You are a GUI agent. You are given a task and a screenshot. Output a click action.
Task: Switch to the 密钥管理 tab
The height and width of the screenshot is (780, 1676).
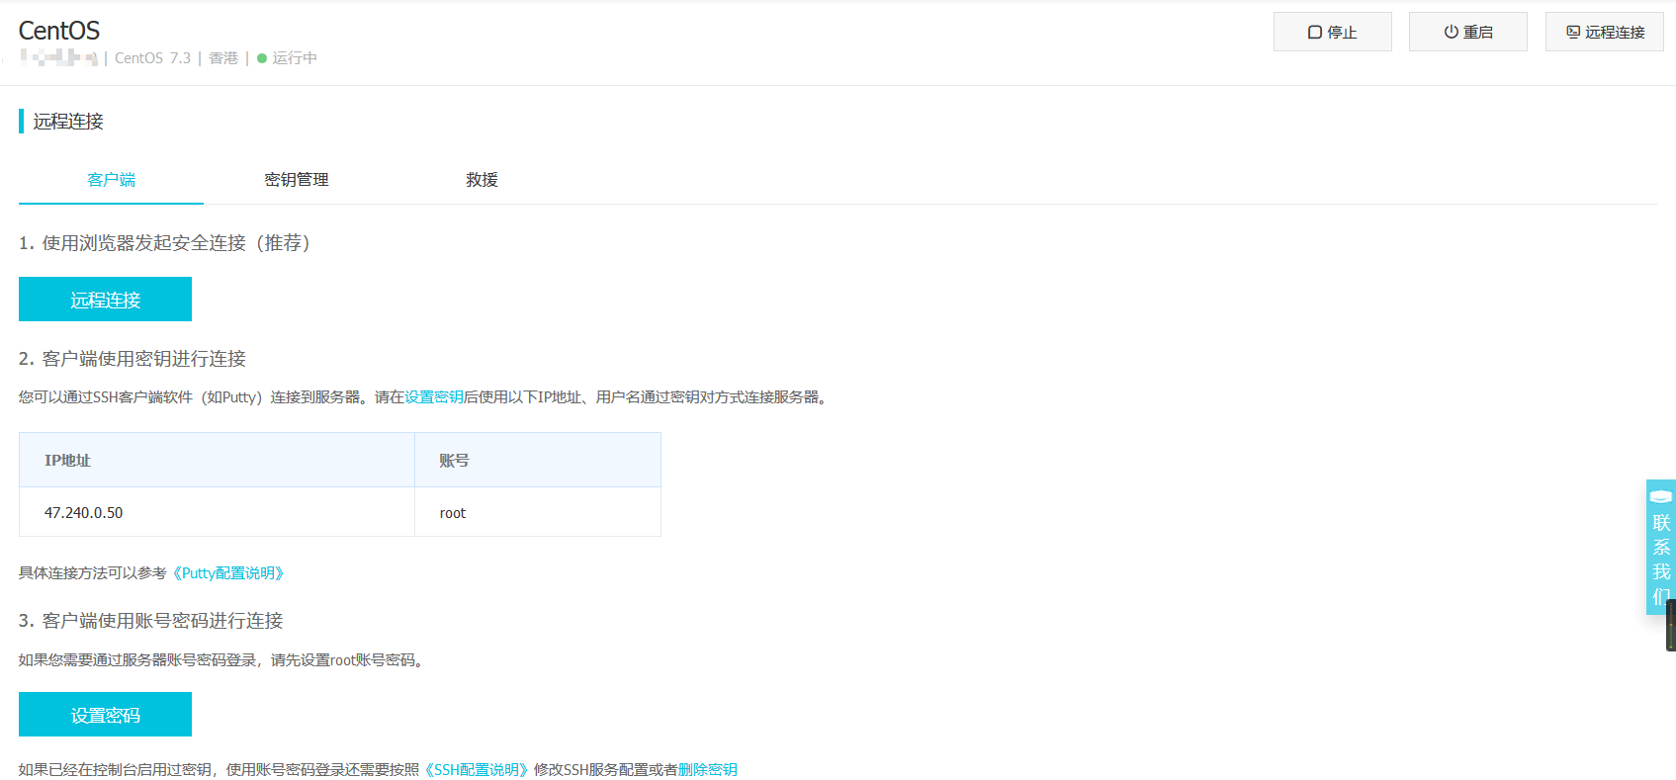(x=296, y=180)
